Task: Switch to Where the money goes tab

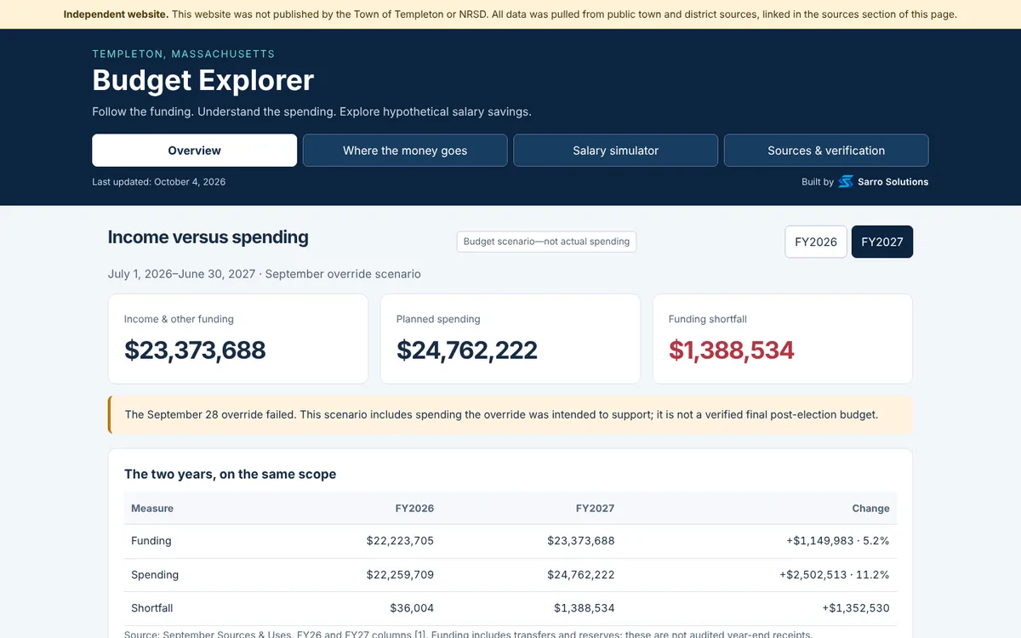Action: click(405, 151)
